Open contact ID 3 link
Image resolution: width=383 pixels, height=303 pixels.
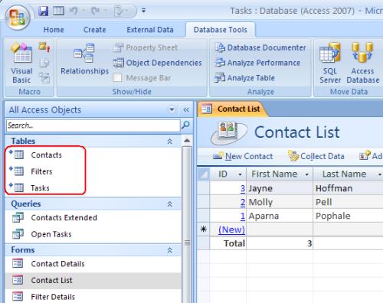[x=243, y=188]
